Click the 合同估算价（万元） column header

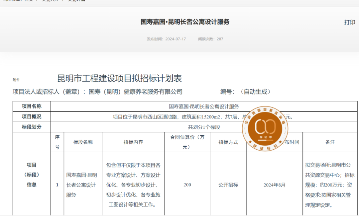coord(187,142)
